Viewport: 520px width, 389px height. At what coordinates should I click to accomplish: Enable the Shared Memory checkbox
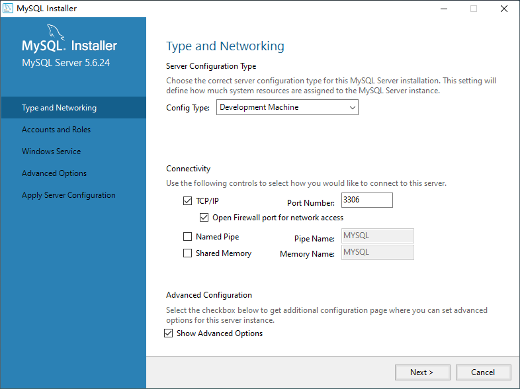187,253
